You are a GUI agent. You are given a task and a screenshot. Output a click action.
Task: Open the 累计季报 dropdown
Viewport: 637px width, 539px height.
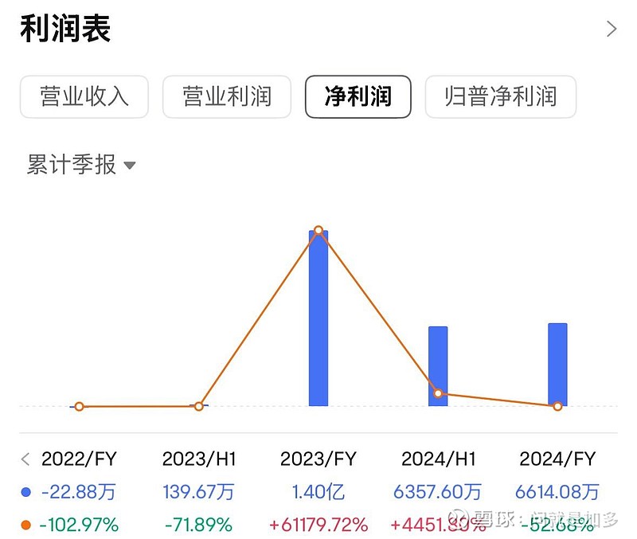click(81, 165)
